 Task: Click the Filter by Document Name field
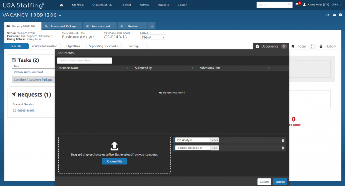[x=84, y=60]
